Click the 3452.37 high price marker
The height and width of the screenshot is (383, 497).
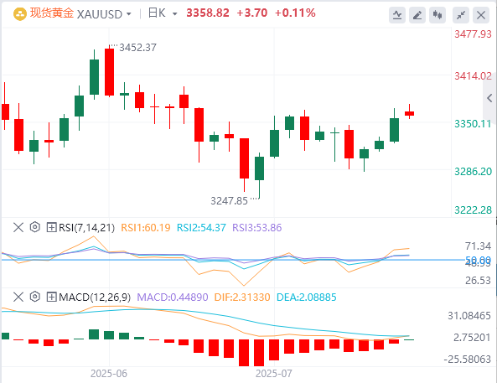[x=137, y=48]
